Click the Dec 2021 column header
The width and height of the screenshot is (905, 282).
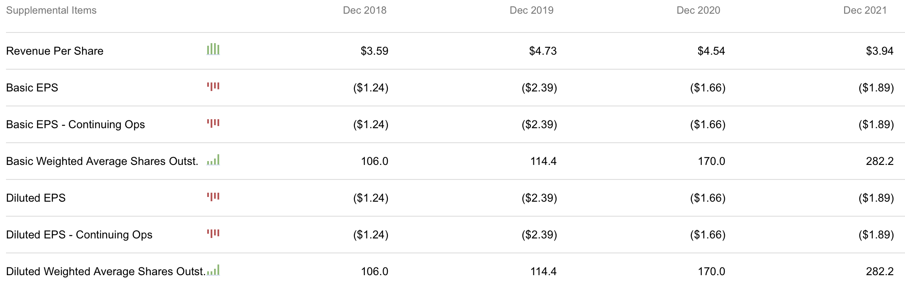click(865, 10)
